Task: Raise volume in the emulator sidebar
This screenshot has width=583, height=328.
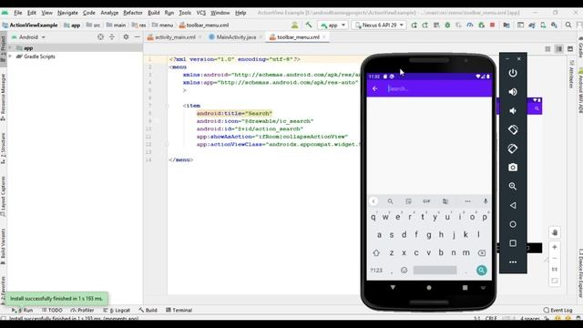Action: click(513, 92)
